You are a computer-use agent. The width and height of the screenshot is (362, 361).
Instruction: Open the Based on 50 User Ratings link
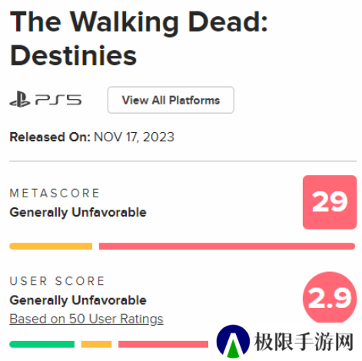86,319
